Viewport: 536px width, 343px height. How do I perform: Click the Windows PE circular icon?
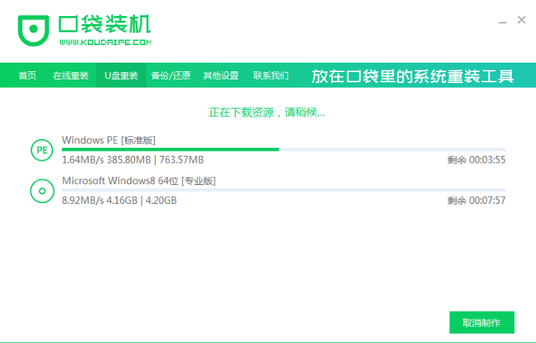tap(42, 150)
